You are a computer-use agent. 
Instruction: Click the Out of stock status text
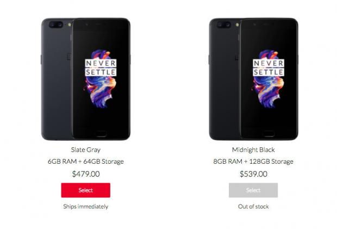tap(253, 207)
